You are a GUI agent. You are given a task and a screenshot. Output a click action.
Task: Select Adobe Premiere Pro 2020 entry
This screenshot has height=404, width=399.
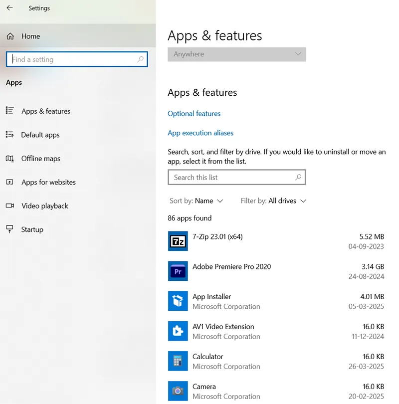[231, 266]
